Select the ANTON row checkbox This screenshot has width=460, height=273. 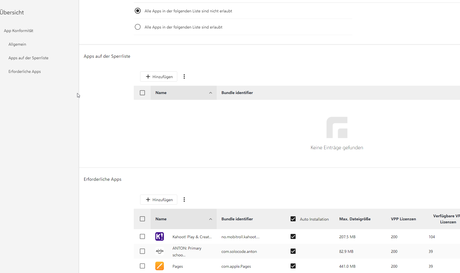(142, 251)
